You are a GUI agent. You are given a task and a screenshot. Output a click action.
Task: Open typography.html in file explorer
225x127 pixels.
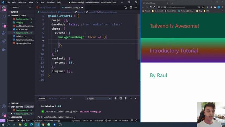[24, 43]
